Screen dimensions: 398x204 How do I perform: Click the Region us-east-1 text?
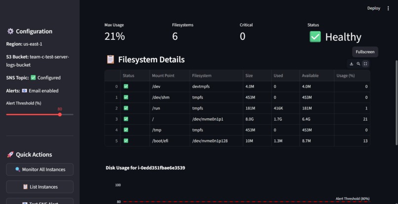pos(24,44)
